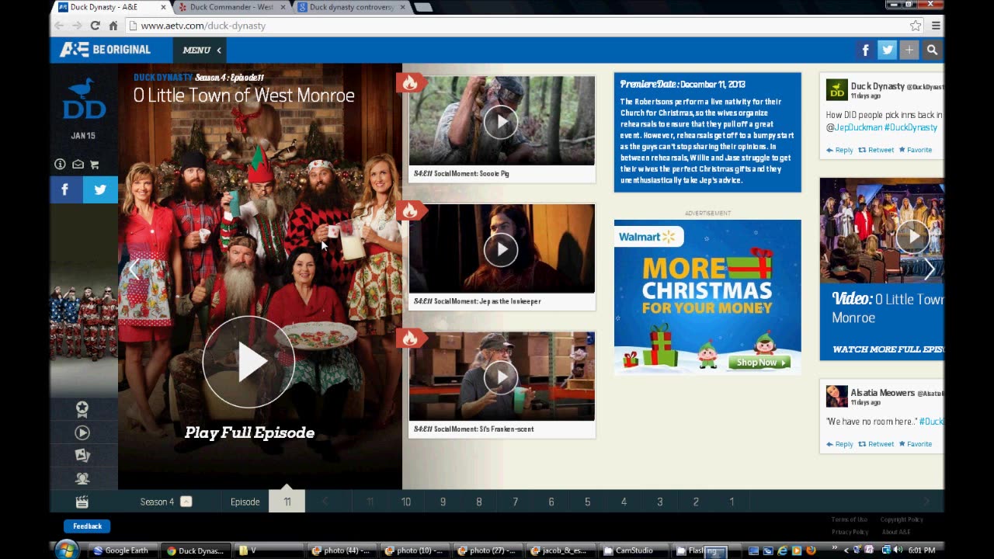This screenshot has width=994, height=559.
Task: Select episode 7 in the episode bar
Action: pyautogui.click(x=515, y=502)
